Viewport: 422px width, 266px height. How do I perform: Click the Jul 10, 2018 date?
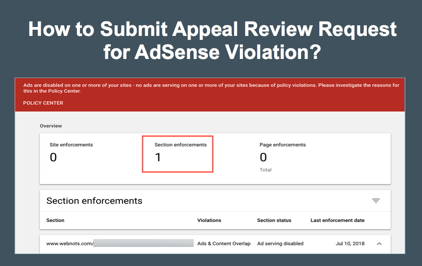coord(350,243)
